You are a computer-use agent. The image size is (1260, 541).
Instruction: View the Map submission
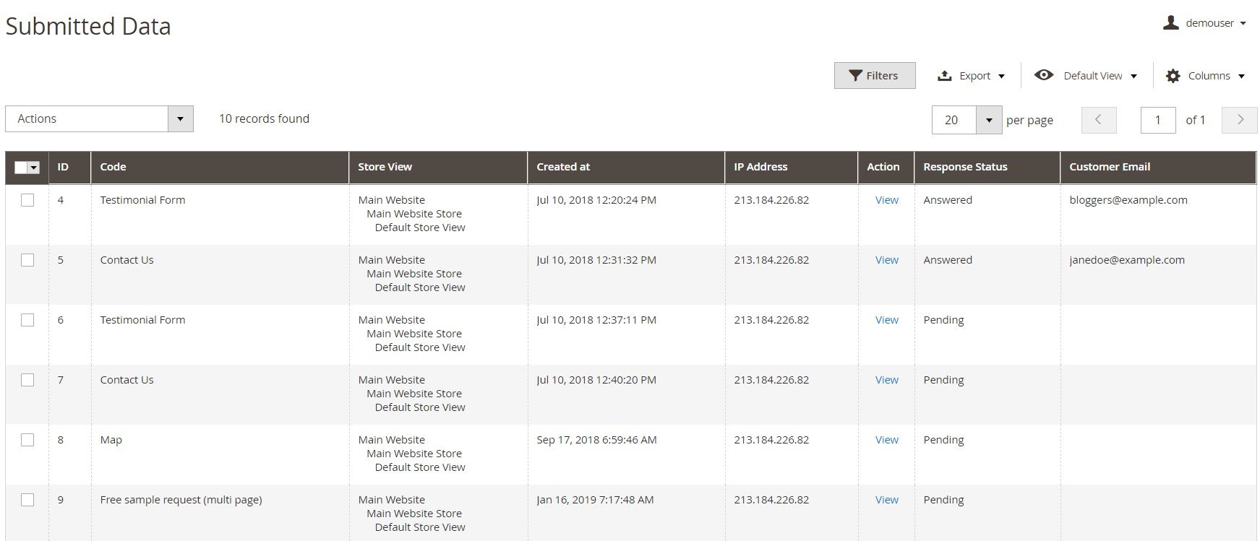(887, 440)
